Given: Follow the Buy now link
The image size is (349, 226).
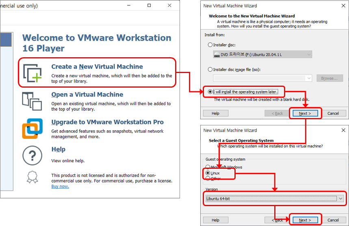Looking at the screenshot, I should (60, 186).
